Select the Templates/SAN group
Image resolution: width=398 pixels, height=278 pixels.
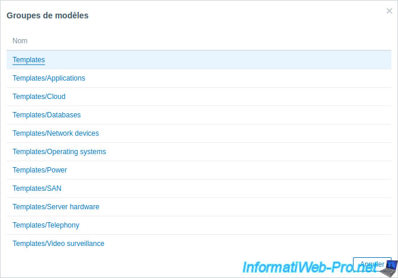[37, 188]
